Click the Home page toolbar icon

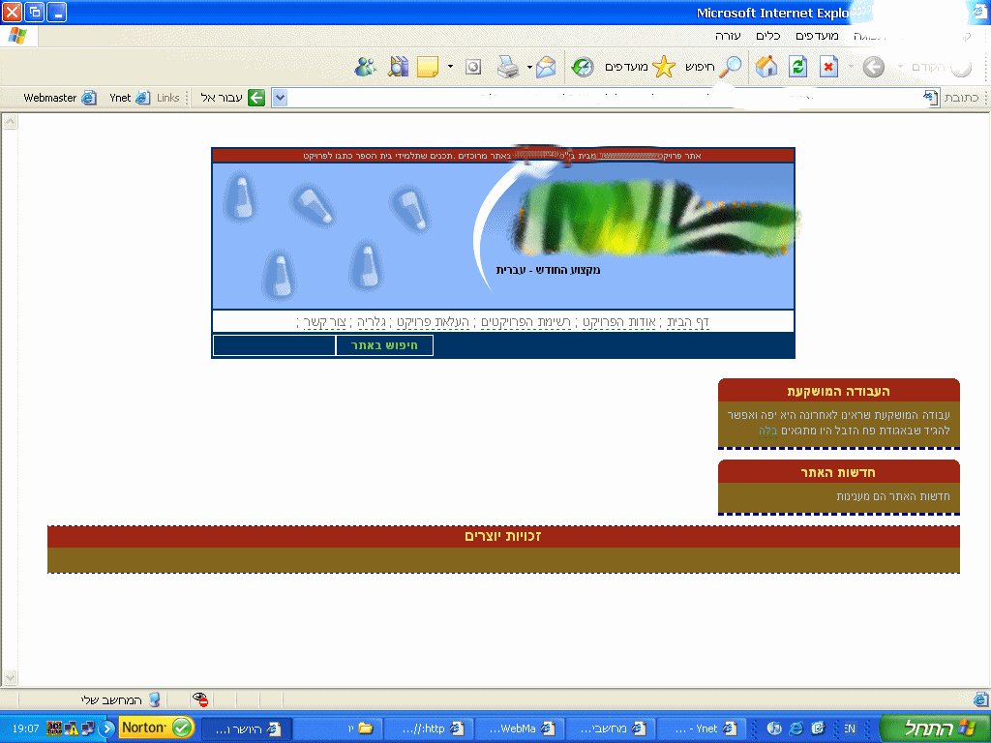(x=766, y=67)
